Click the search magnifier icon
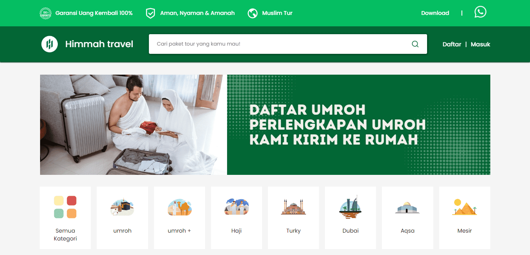 coord(415,44)
